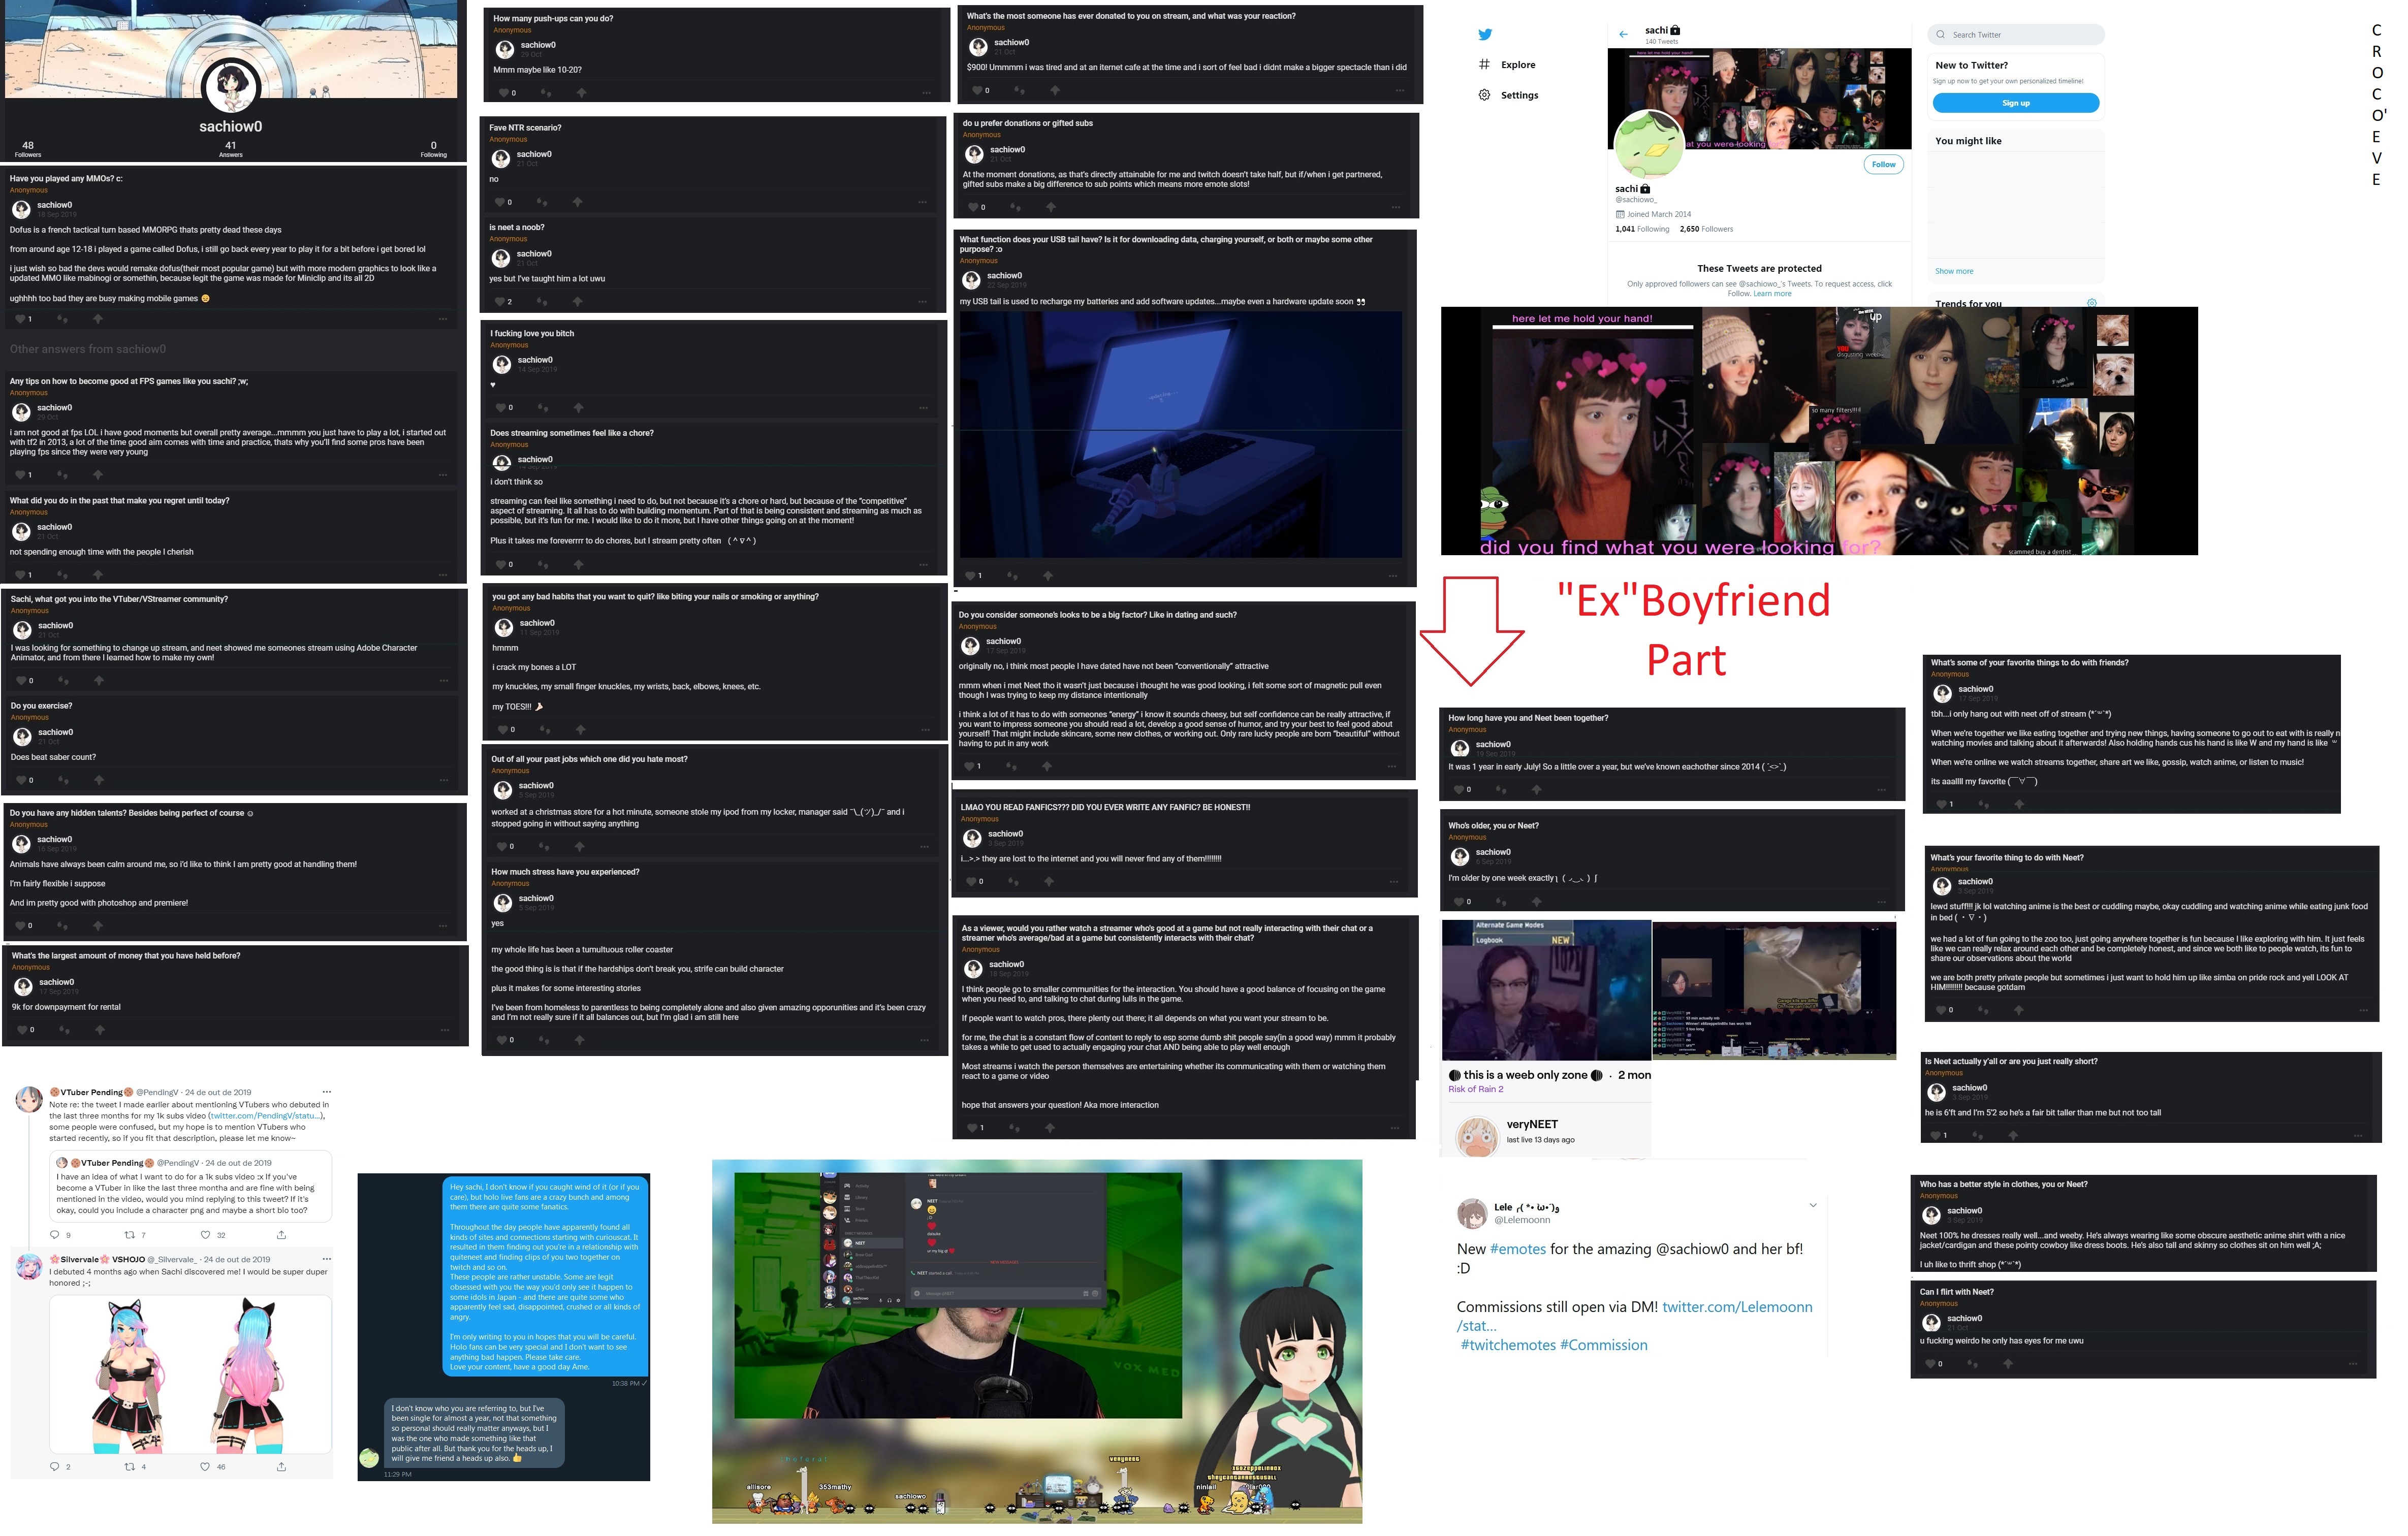Like Silvervale's debut tweet
The image size is (2408, 1536).
(x=205, y=1467)
